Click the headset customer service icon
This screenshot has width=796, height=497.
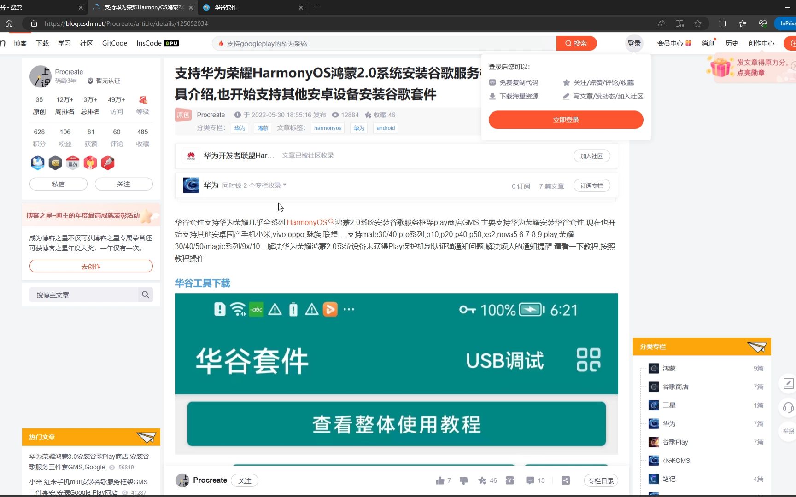789,407
